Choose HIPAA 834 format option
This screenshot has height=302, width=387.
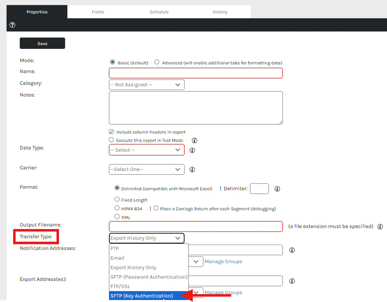(x=117, y=208)
